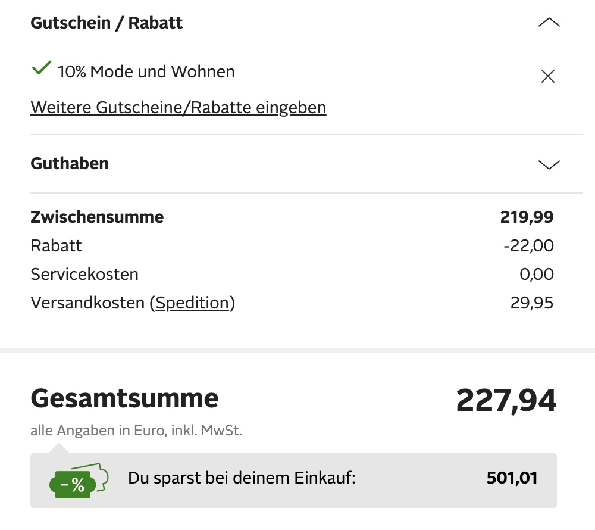Click the discount amount -22,00
This screenshot has height=530, width=595.
(528, 245)
